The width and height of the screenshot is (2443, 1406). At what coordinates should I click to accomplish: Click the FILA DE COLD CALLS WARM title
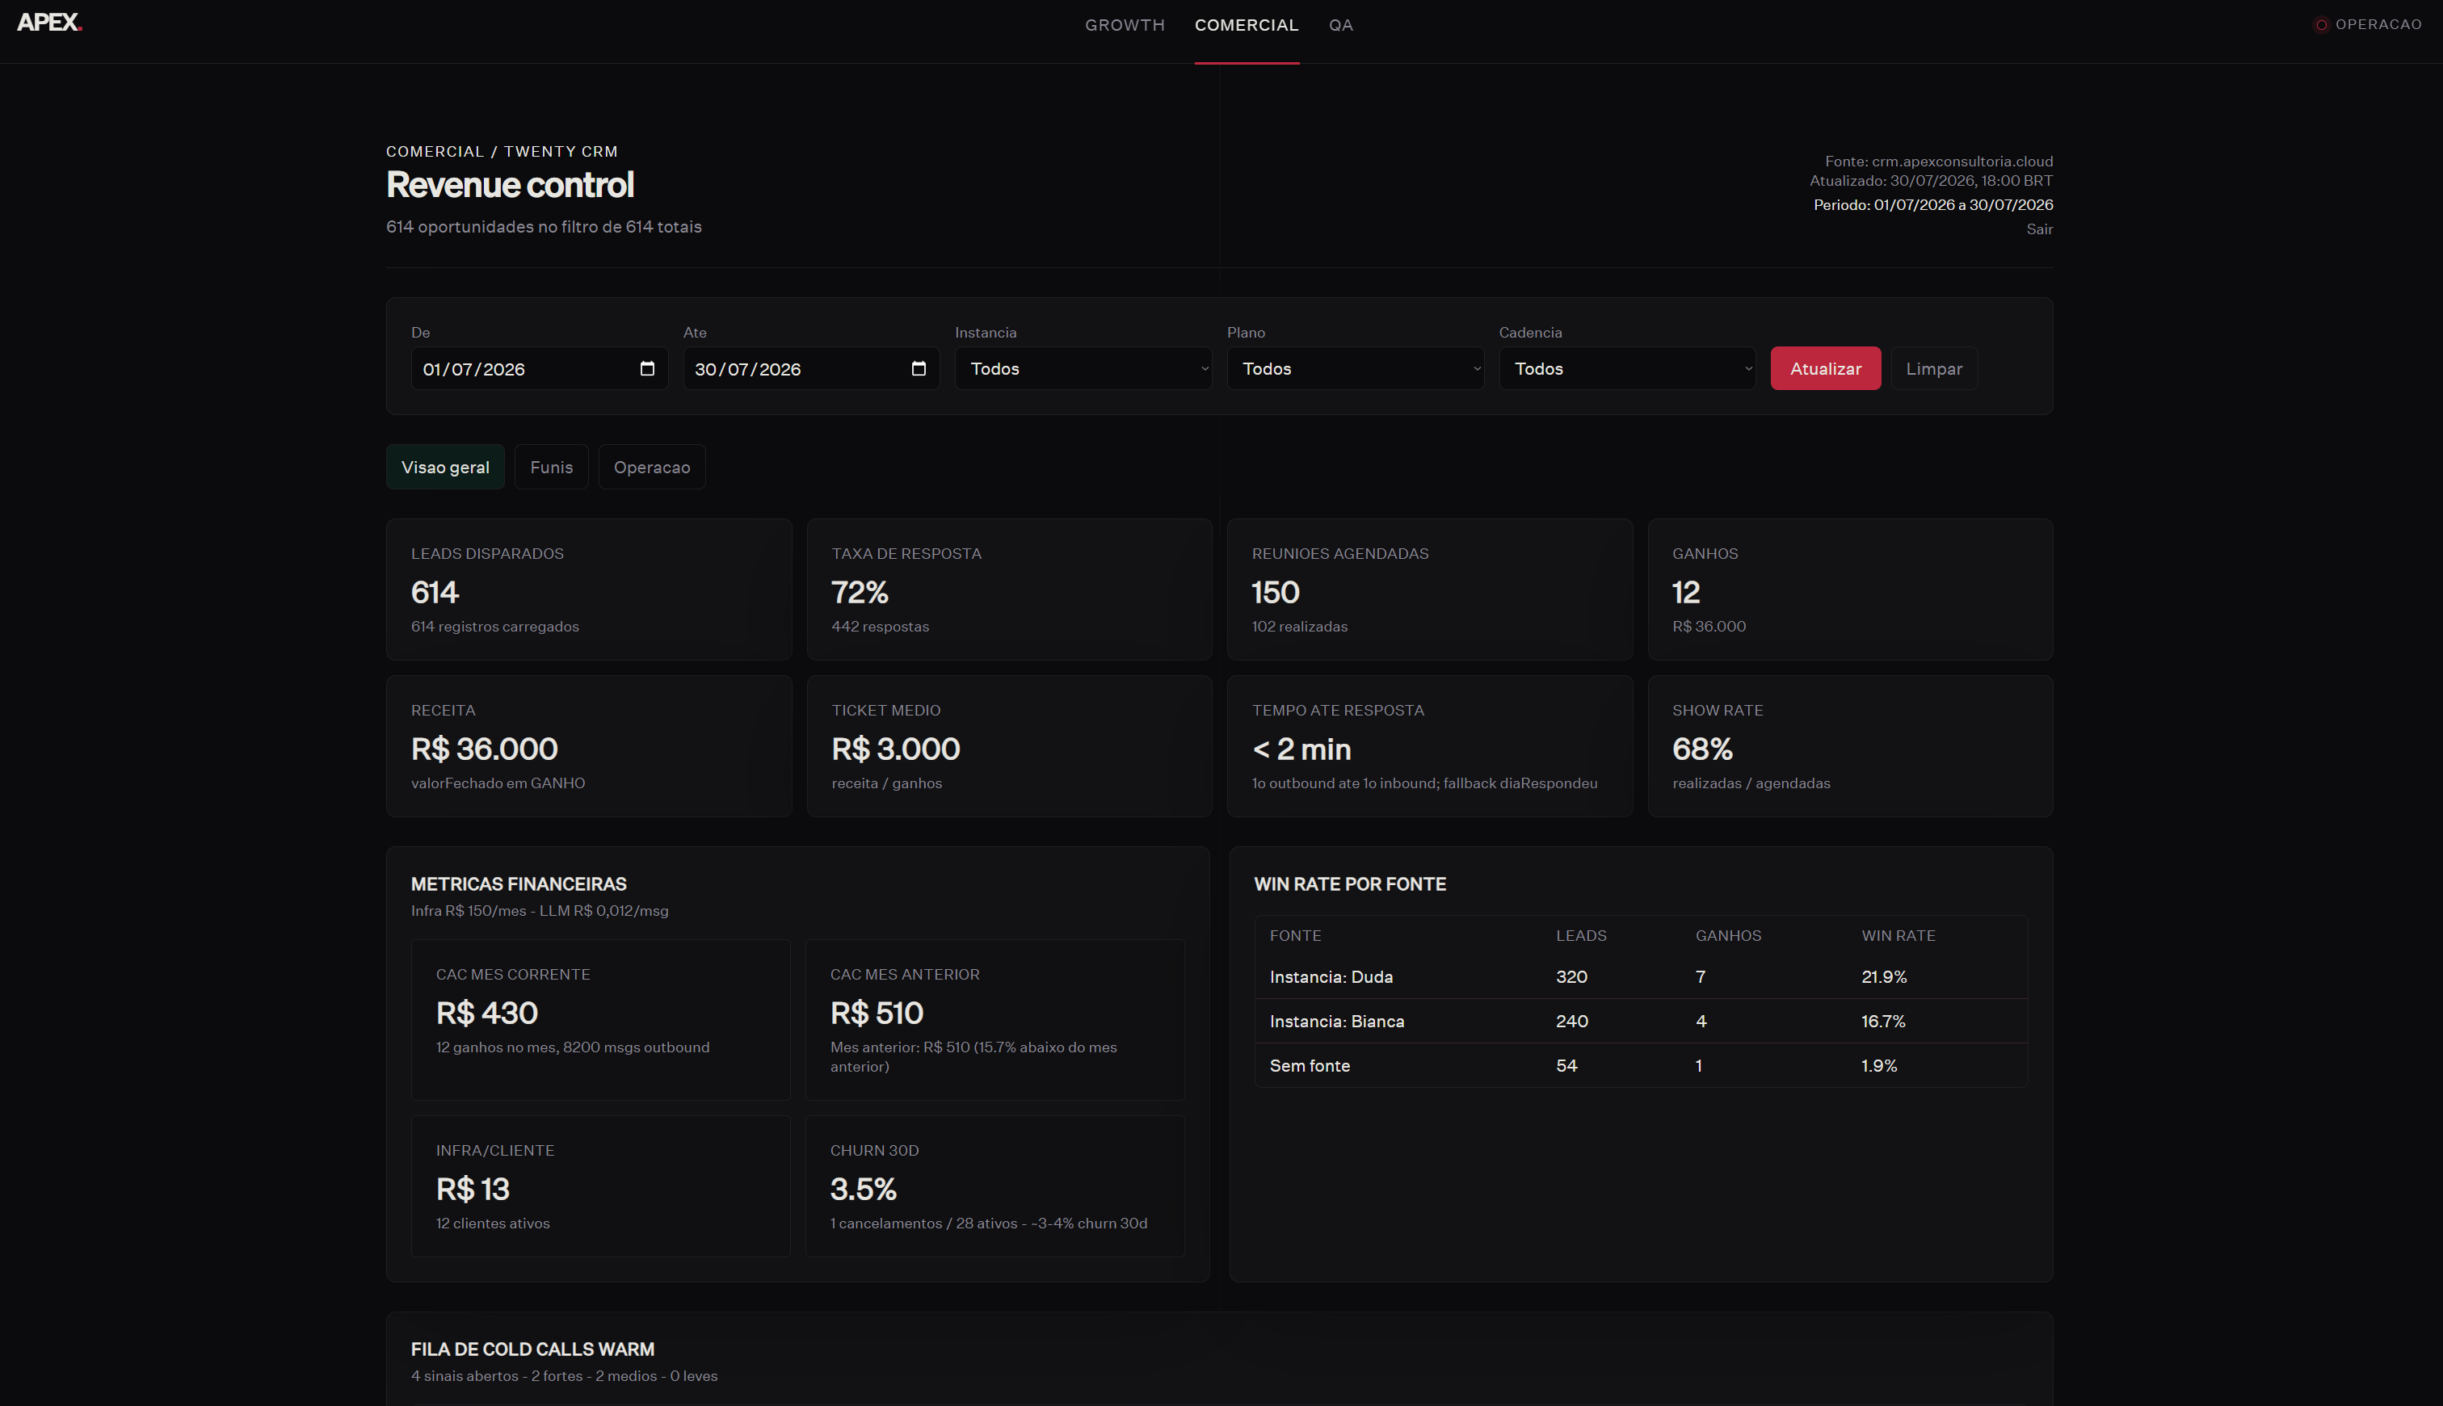(532, 1350)
